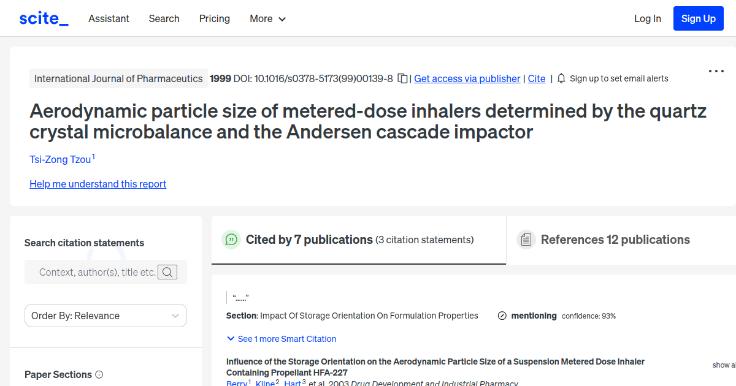Open the Assistant menu item

point(109,18)
